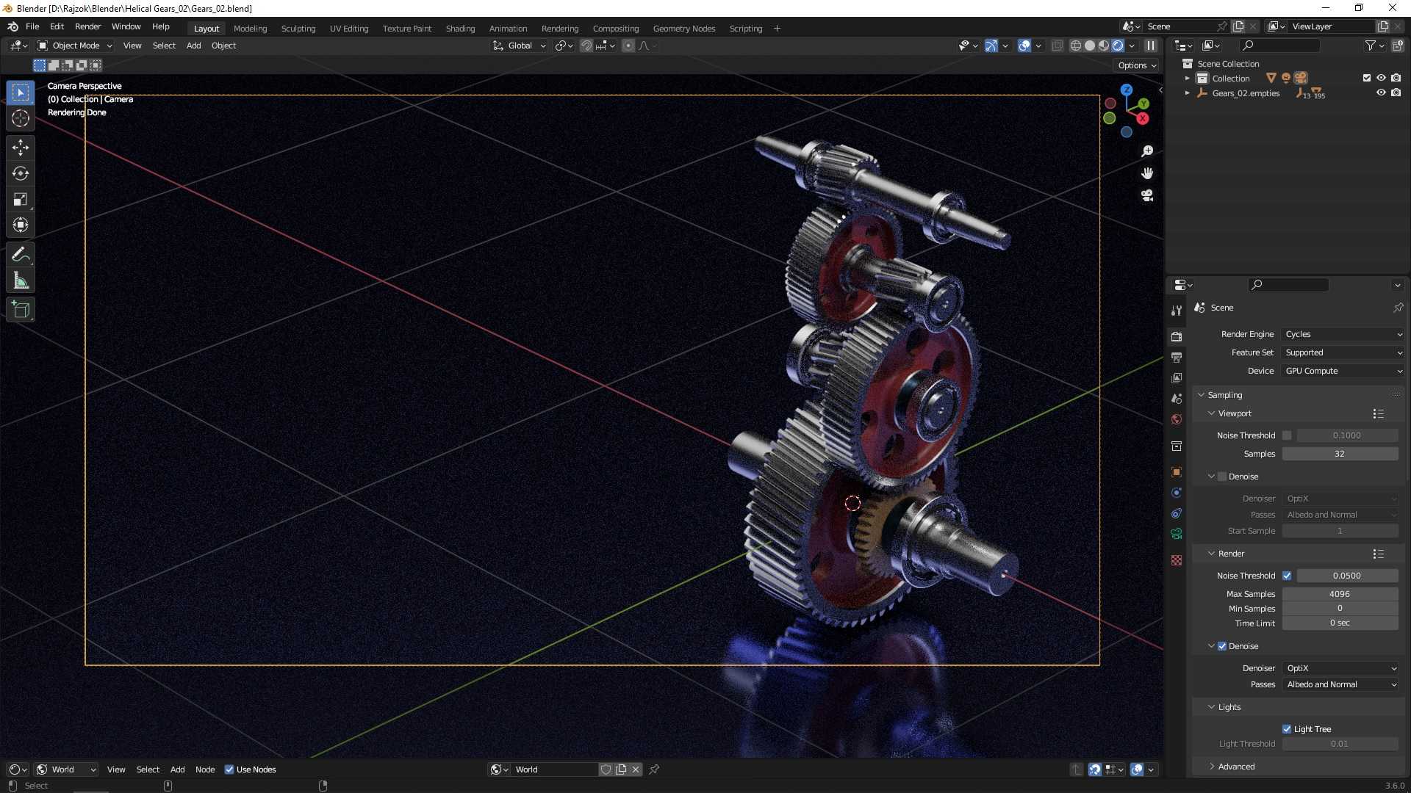Uncheck Use Nodes in shader editor
Screen dimensions: 1411x793
pyautogui.click(x=229, y=770)
